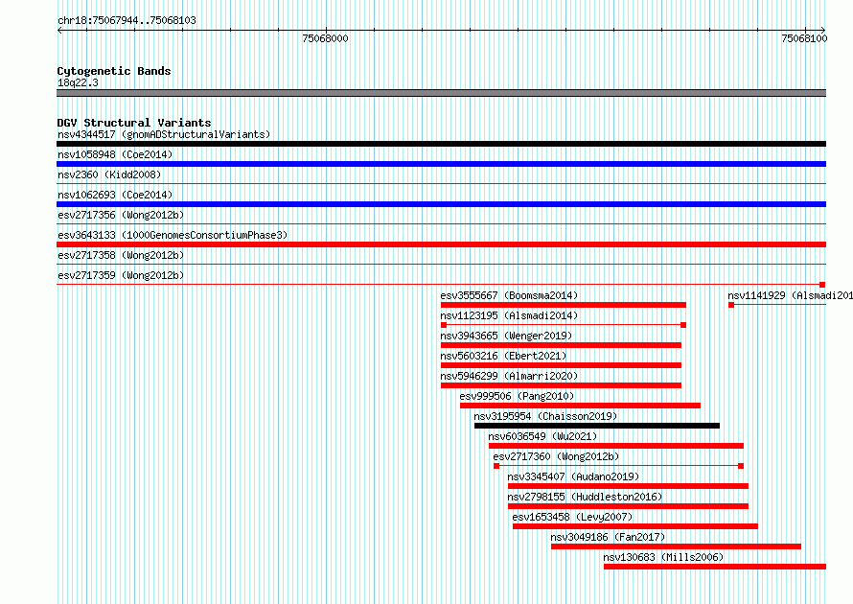Select the gray 18q22.3 cytogenetic band bar
The image size is (853, 604).
tap(441, 93)
